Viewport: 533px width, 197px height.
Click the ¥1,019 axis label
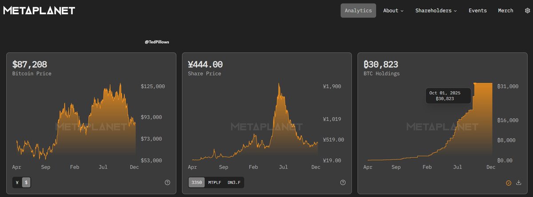click(332, 119)
